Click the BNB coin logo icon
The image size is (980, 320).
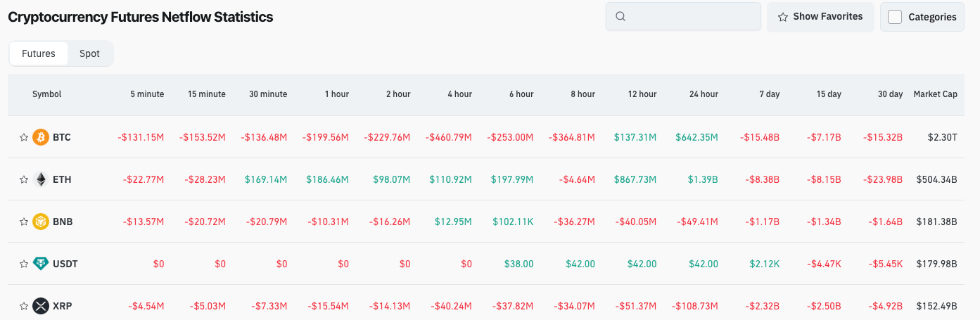tap(41, 222)
